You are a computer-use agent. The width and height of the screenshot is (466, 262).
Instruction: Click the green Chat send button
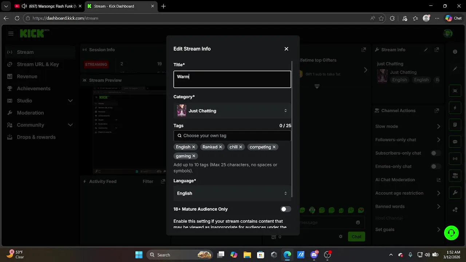coord(356,237)
